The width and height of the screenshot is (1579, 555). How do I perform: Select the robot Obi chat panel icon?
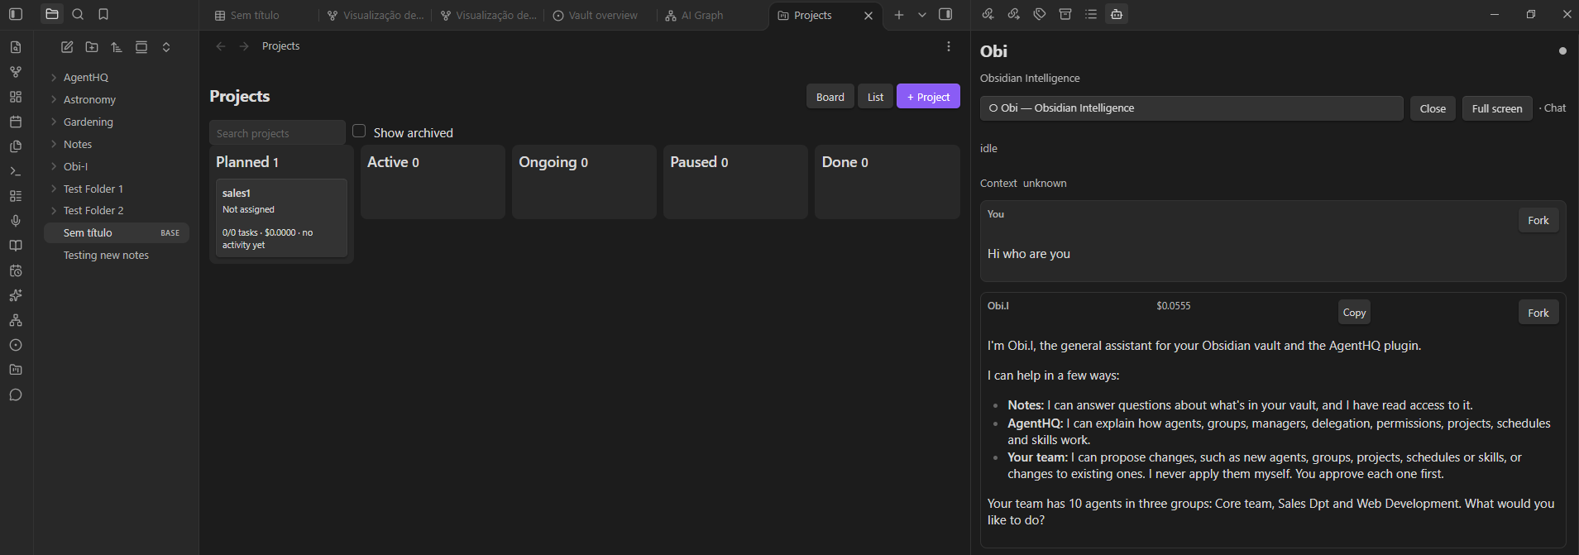(1117, 14)
